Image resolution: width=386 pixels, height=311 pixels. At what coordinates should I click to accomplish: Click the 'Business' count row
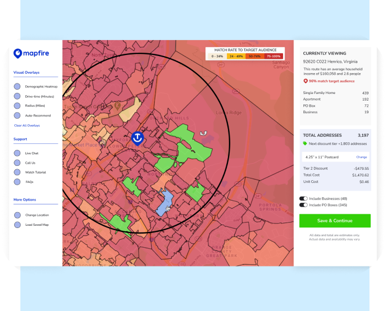click(336, 112)
